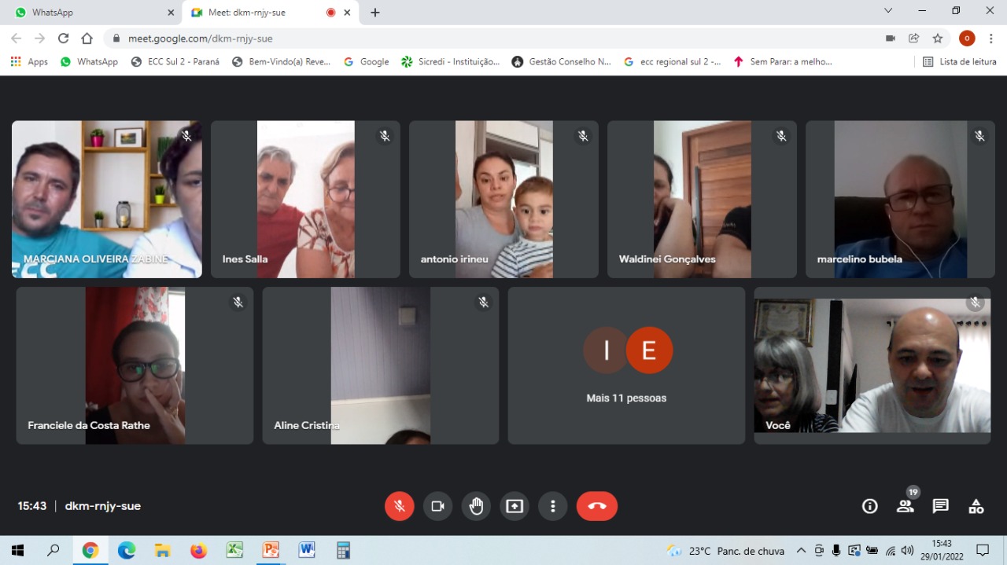Screen dimensions: 1007x565
Task: Click the MARCIANA OLIVEIRA ZABINE video tile
Action: [107, 199]
